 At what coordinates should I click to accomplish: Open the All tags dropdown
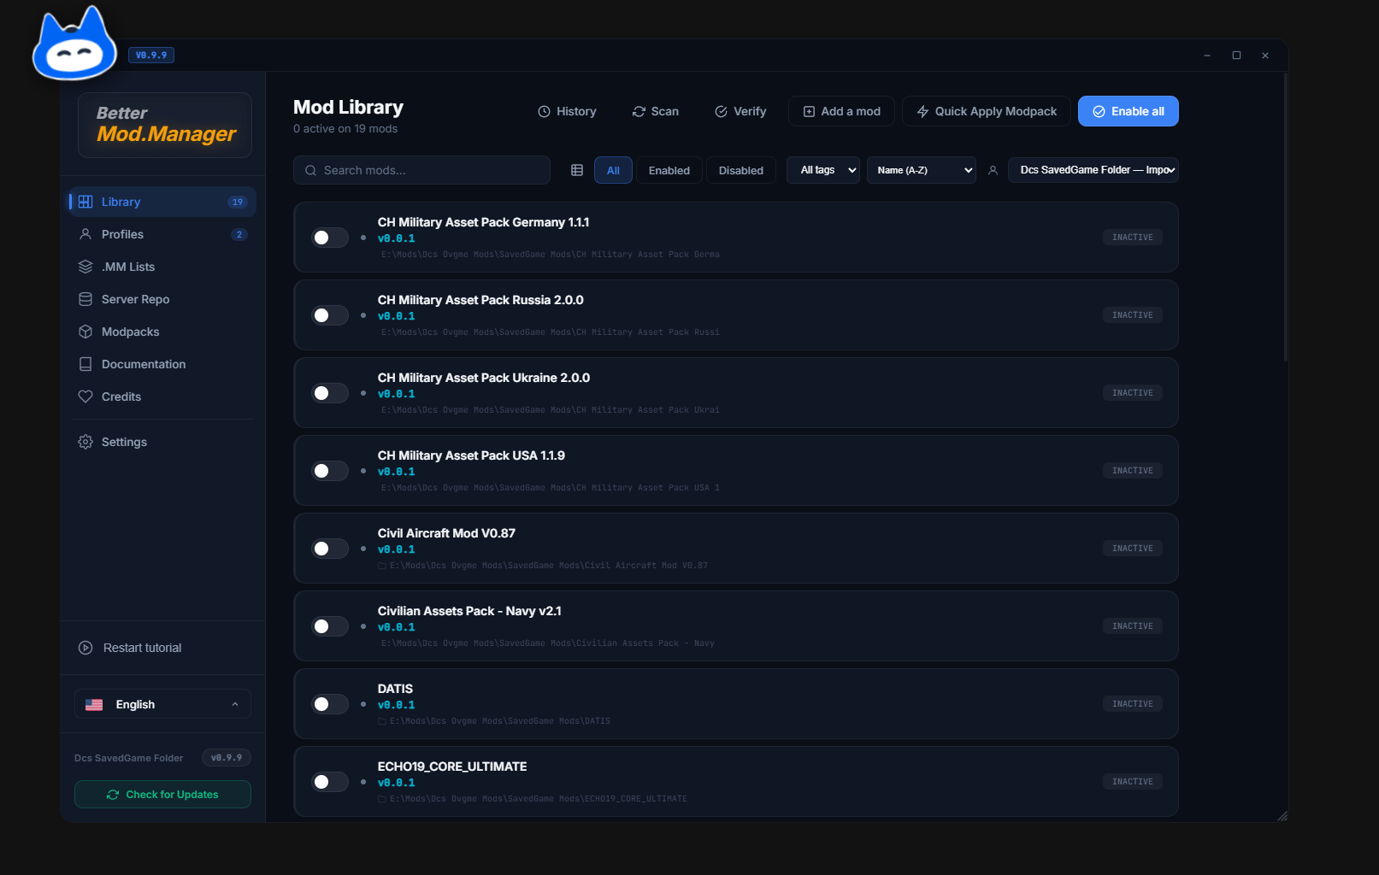[x=823, y=170]
